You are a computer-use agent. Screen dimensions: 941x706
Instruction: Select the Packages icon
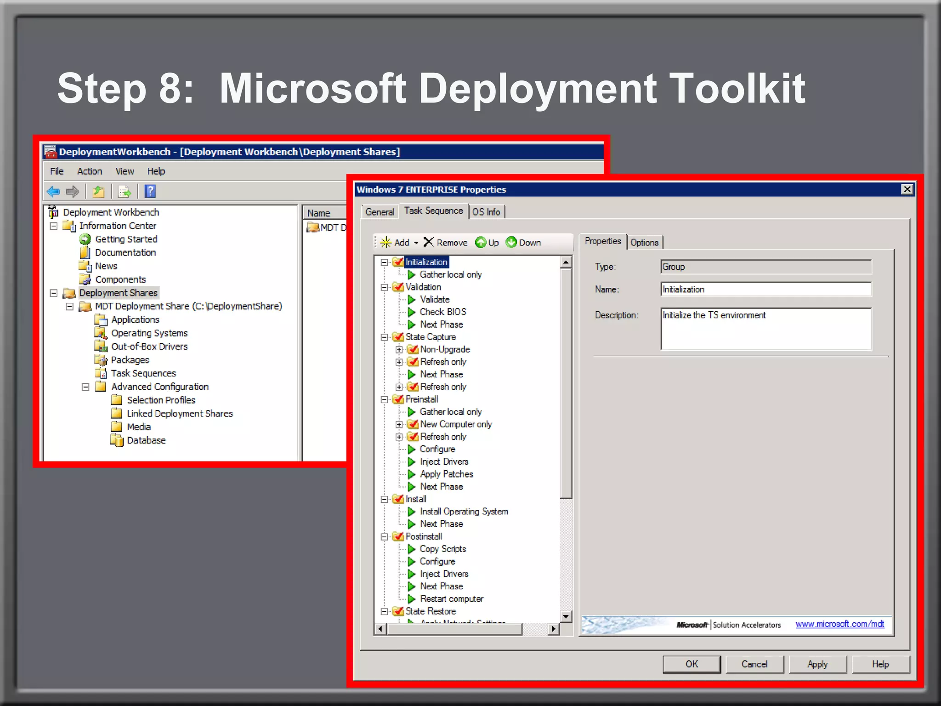point(101,360)
